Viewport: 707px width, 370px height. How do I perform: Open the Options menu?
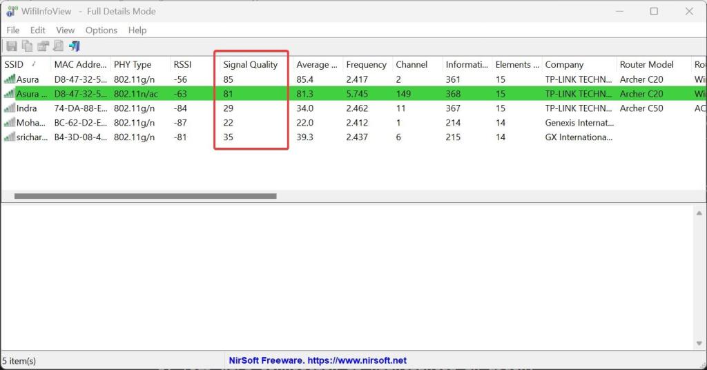[101, 30]
